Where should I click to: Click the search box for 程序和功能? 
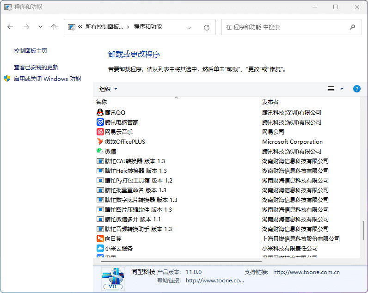[292, 27]
